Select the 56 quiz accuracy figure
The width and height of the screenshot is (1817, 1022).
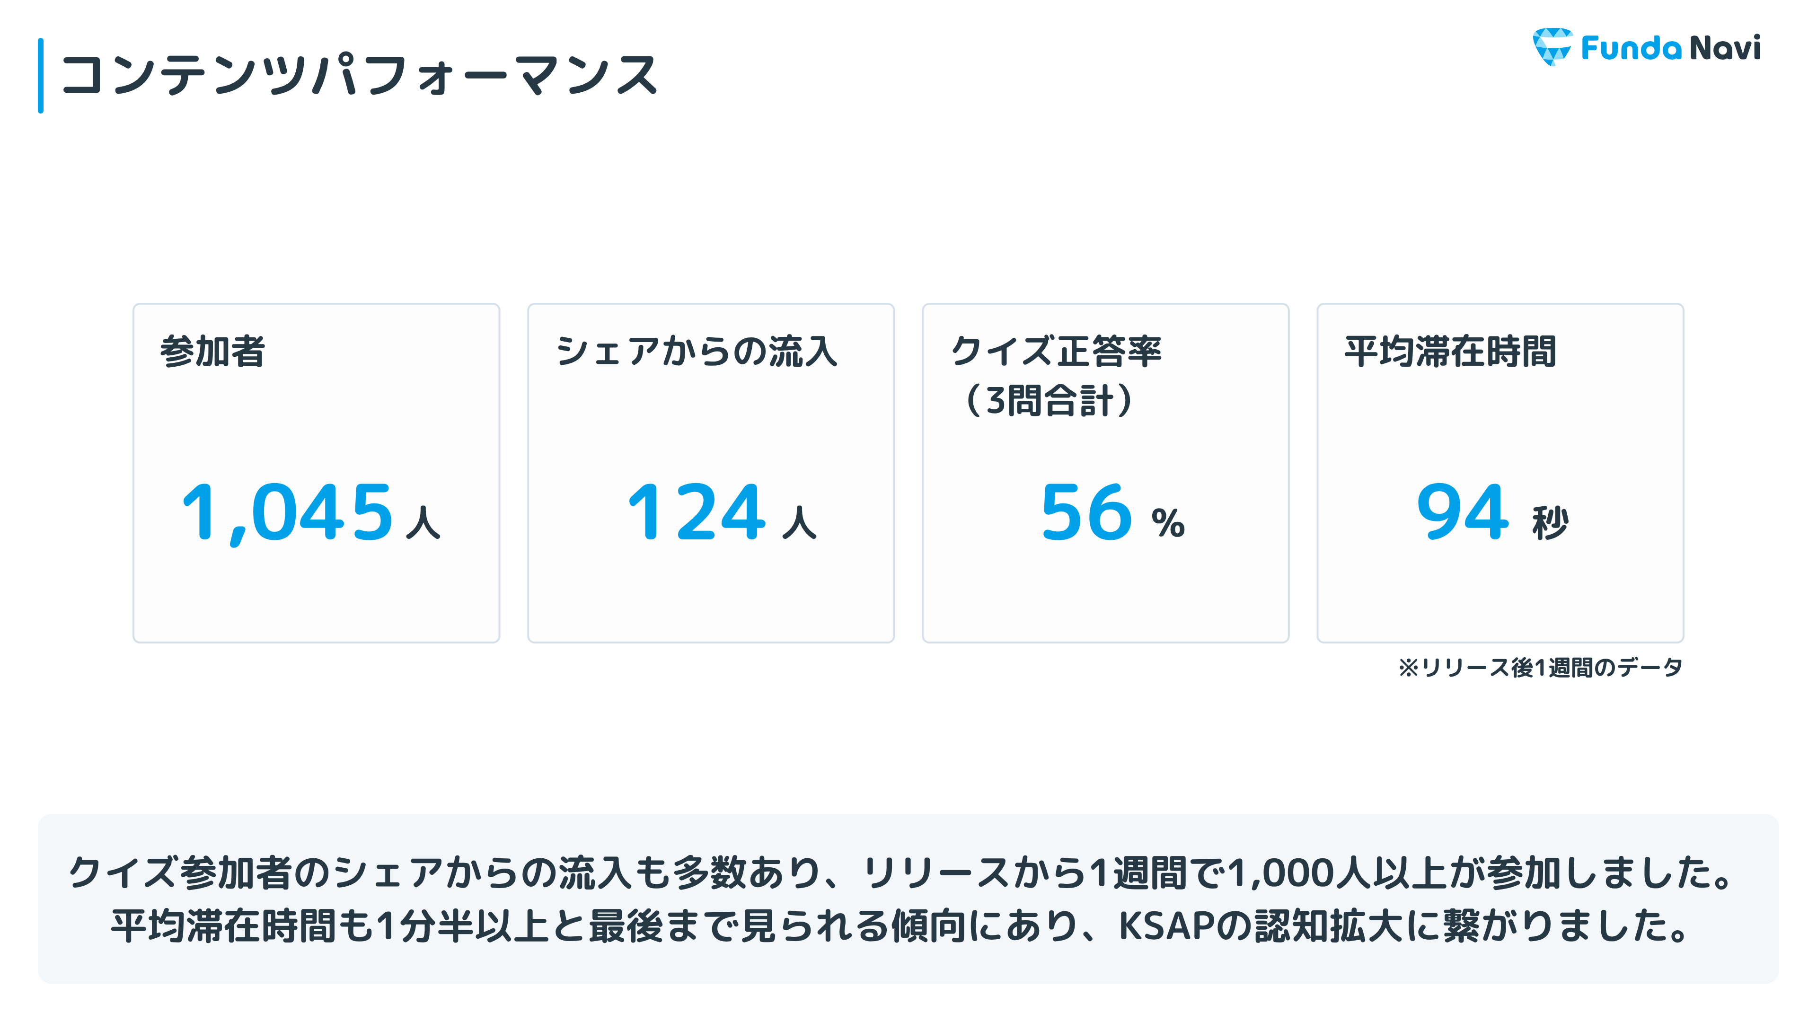click(1086, 512)
